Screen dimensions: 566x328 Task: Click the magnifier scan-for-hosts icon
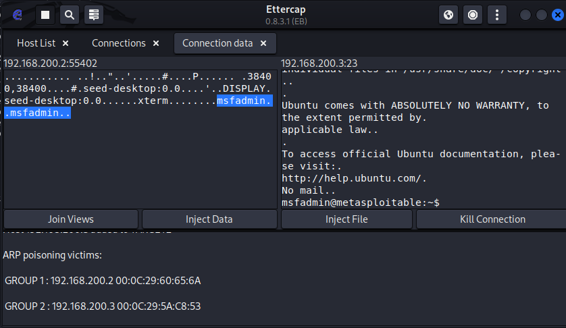70,14
